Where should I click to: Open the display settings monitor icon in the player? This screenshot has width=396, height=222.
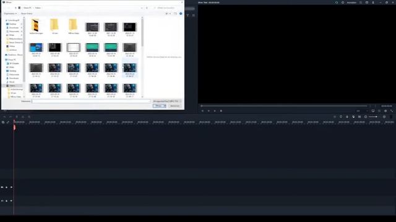pyautogui.click(x=373, y=111)
